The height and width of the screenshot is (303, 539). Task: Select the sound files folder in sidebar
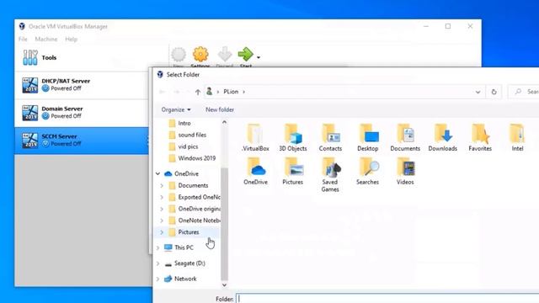[192, 135]
